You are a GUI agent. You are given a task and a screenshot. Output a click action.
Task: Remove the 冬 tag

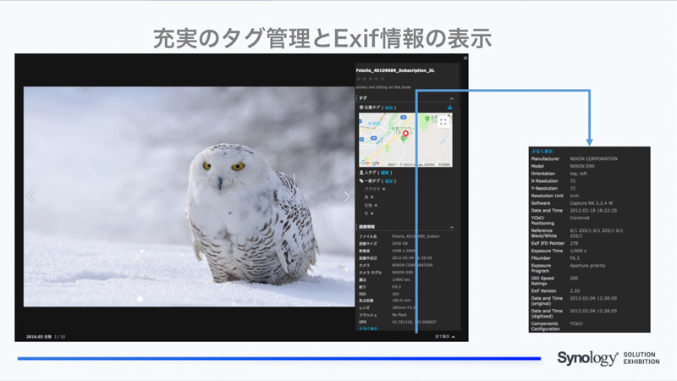tap(372, 214)
